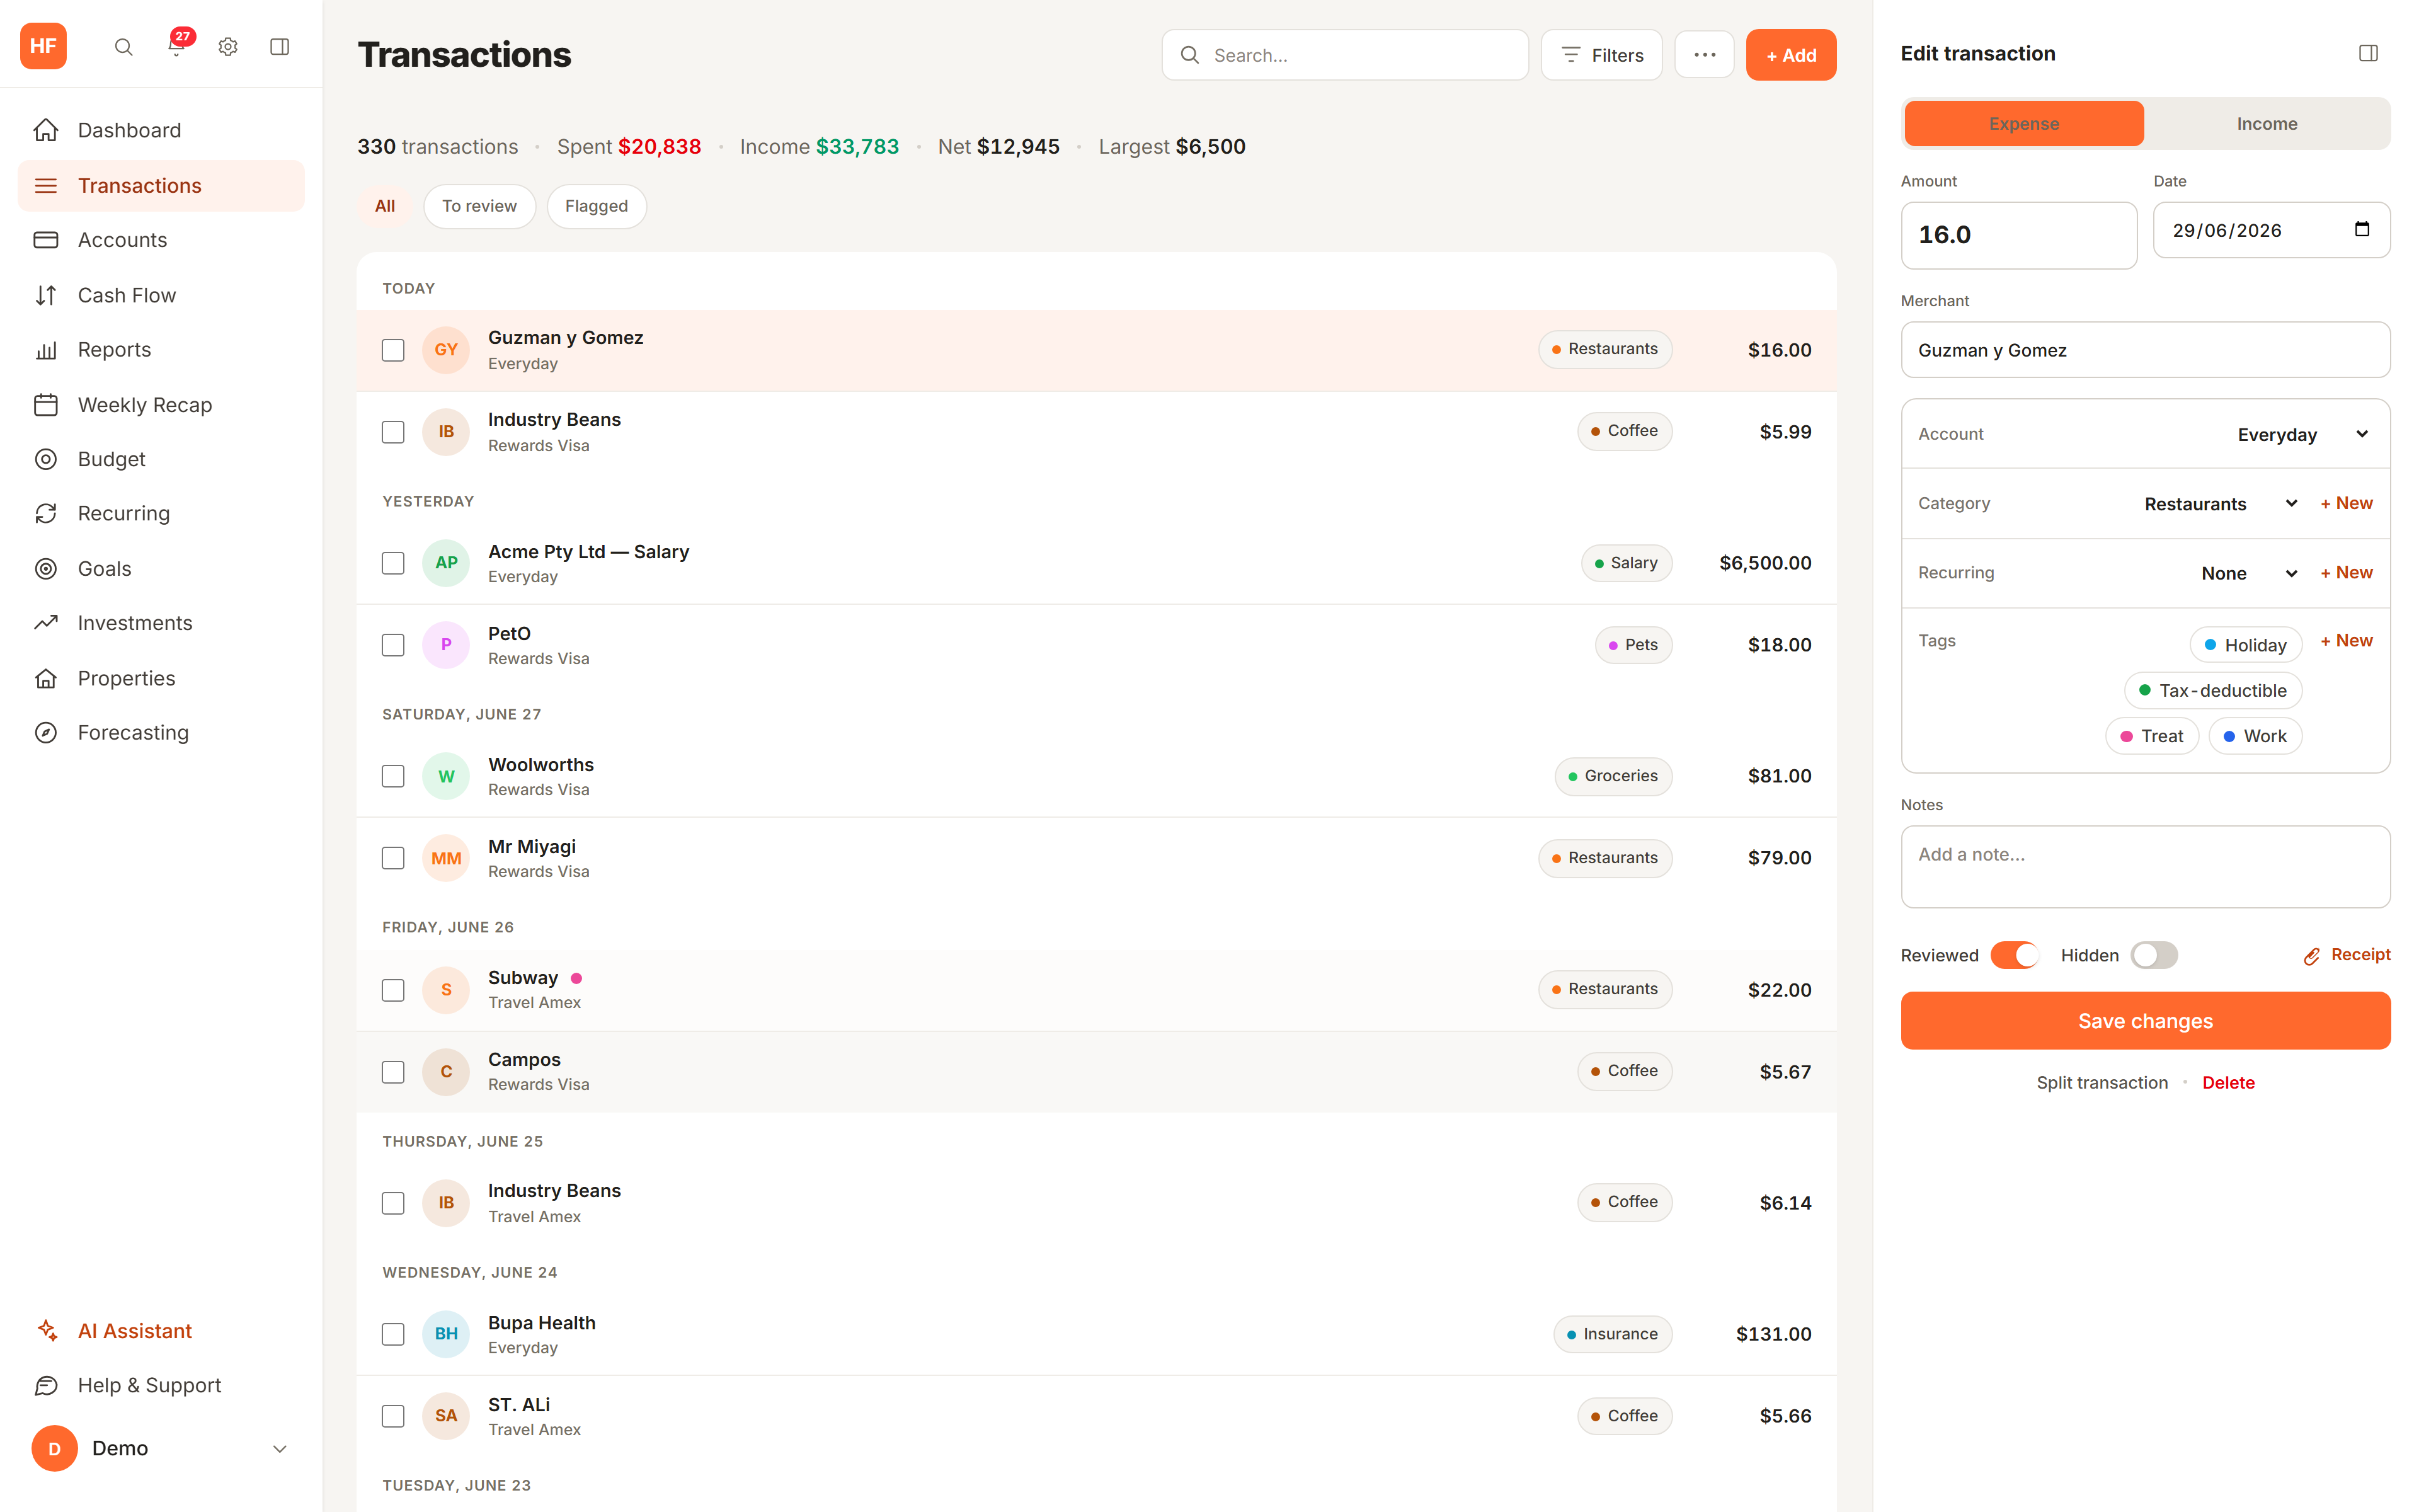Click the GY avatar for Guzman y Gomez
Screen dimensions: 2419x1512
(x=446, y=350)
